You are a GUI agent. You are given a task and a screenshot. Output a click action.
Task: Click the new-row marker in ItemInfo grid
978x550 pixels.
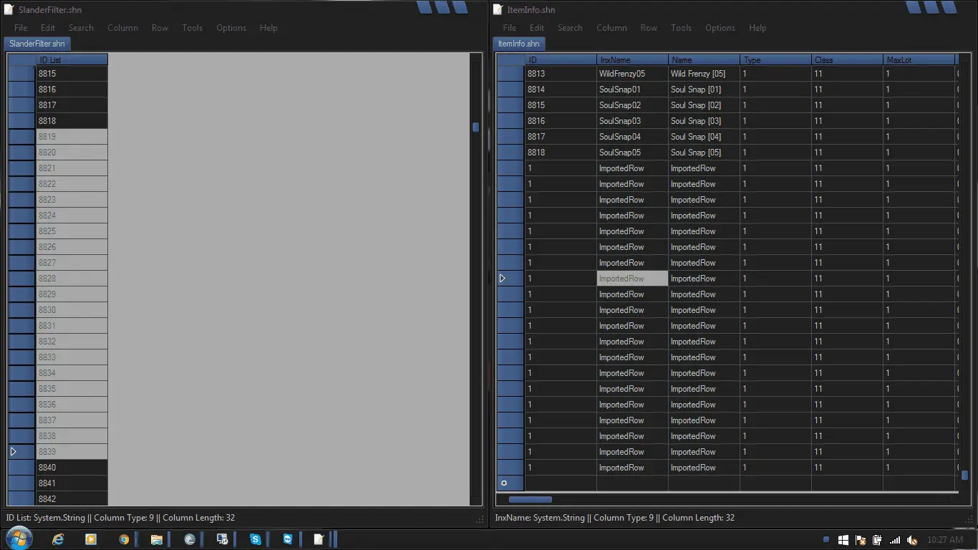tap(504, 483)
